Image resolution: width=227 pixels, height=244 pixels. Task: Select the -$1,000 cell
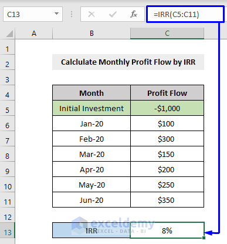tap(167, 108)
